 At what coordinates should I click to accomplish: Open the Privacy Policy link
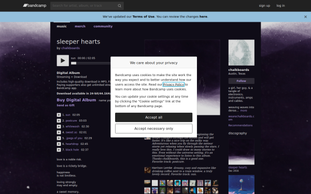pyautogui.click(x=174, y=84)
